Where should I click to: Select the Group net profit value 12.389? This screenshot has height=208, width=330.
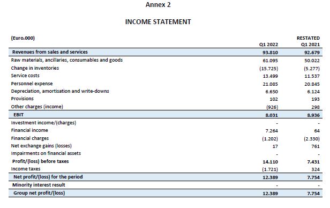tap(270, 194)
